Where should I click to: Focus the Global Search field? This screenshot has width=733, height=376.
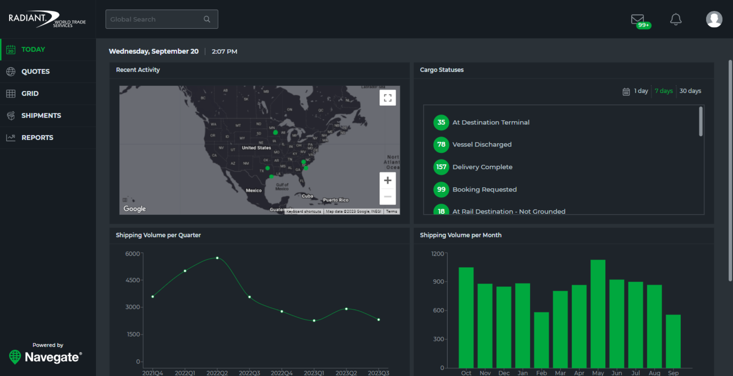click(x=155, y=19)
